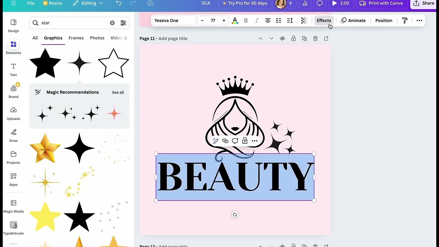Open the Position panel
Image resolution: width=439 pixels, height=247 pixels.
(384, 21)
